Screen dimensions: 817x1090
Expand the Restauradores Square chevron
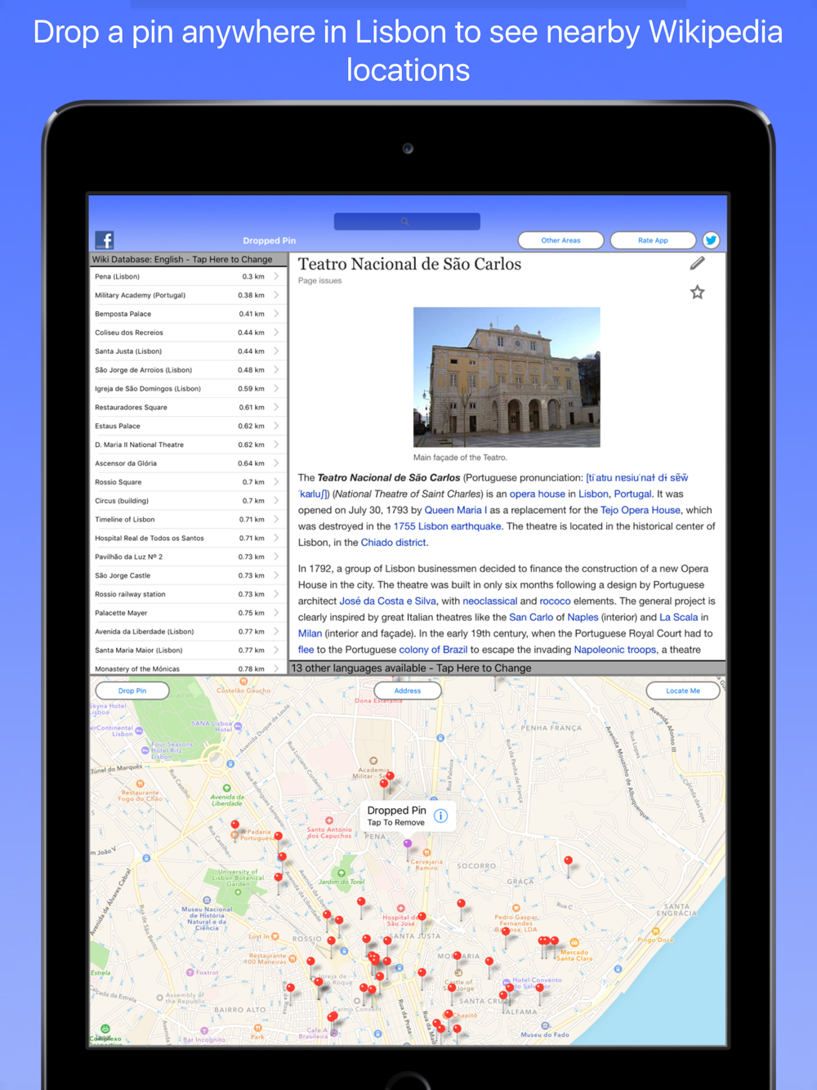(276, 407)
